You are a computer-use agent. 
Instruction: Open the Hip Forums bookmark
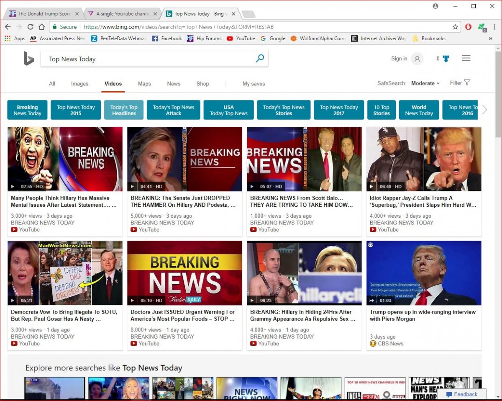204,39
